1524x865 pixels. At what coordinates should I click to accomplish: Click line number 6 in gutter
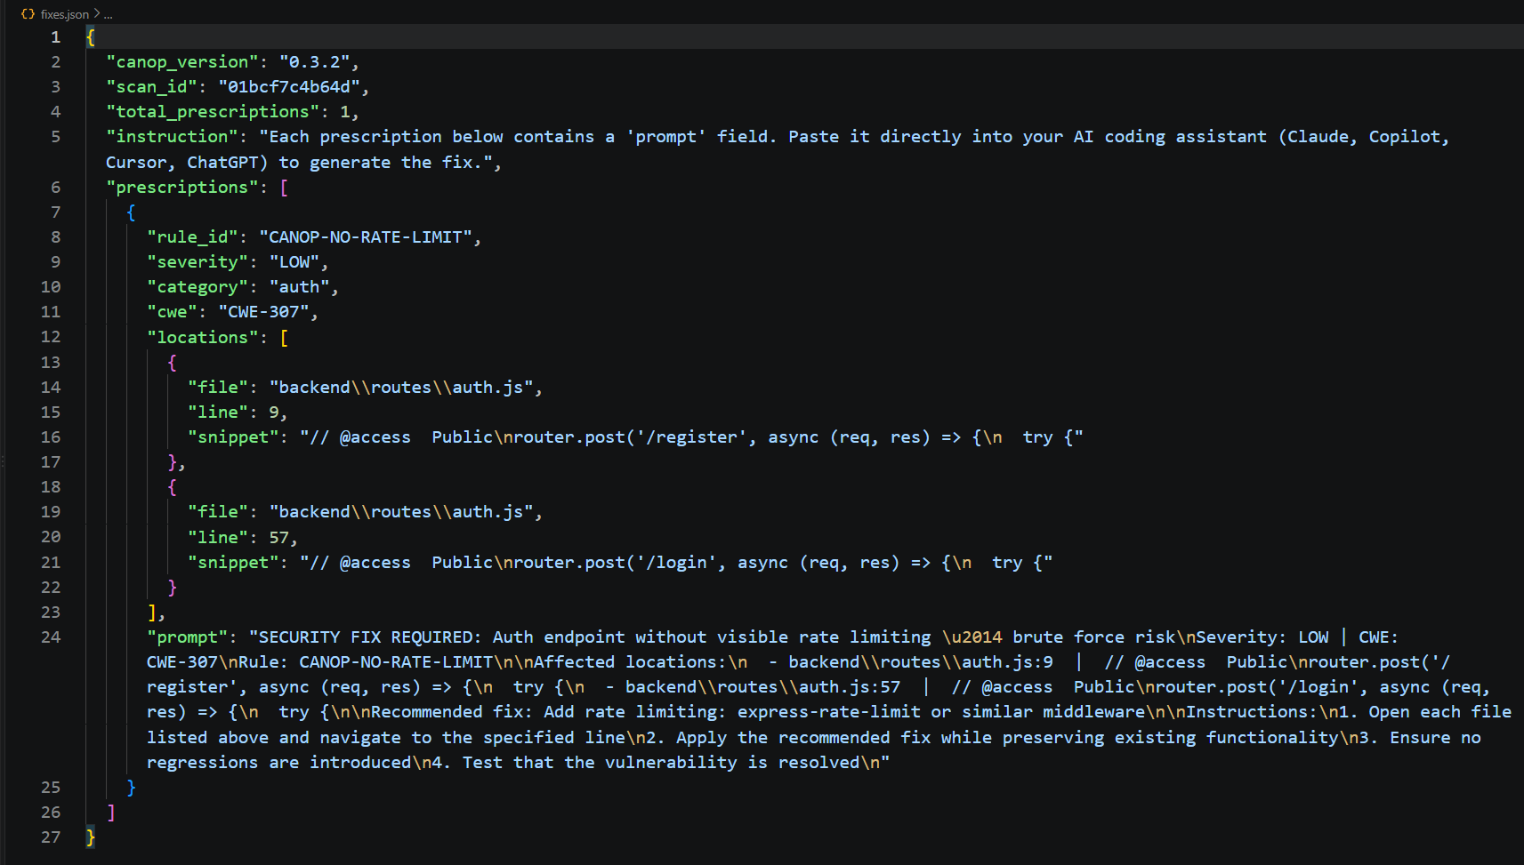tap(56, 188)
